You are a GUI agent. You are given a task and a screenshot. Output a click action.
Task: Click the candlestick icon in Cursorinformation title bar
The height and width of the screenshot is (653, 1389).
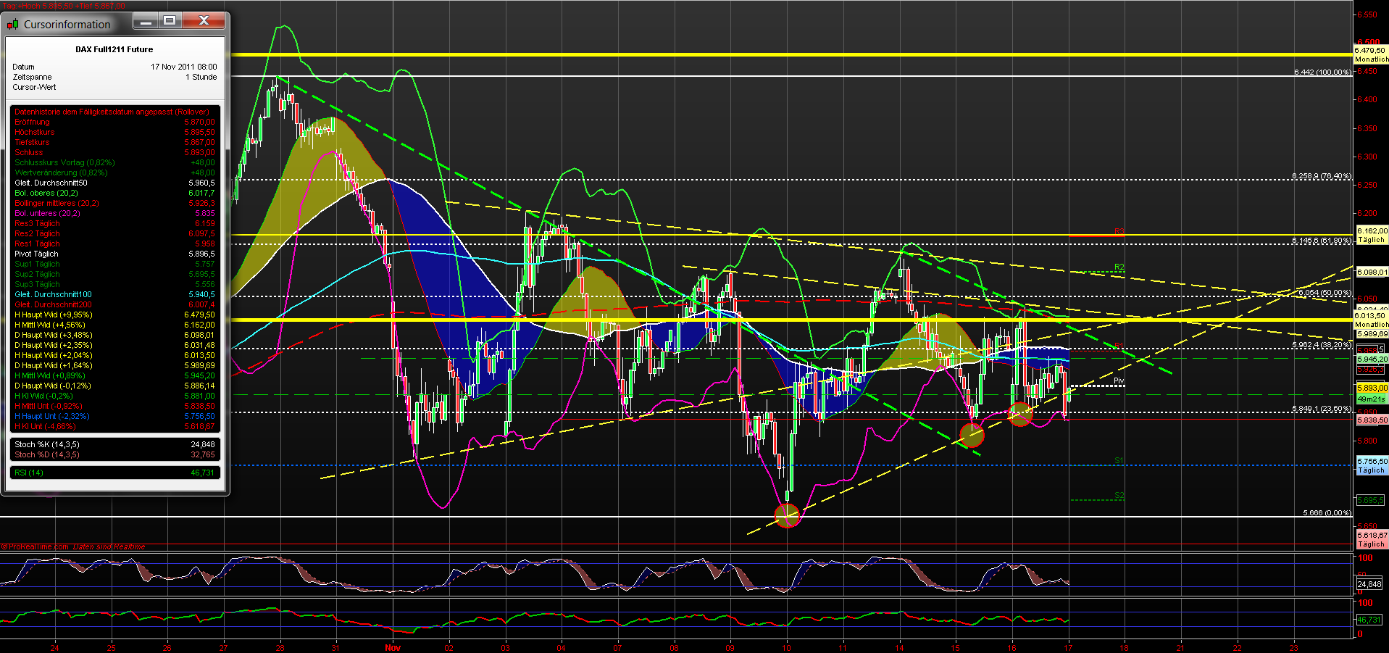point(13,23)
